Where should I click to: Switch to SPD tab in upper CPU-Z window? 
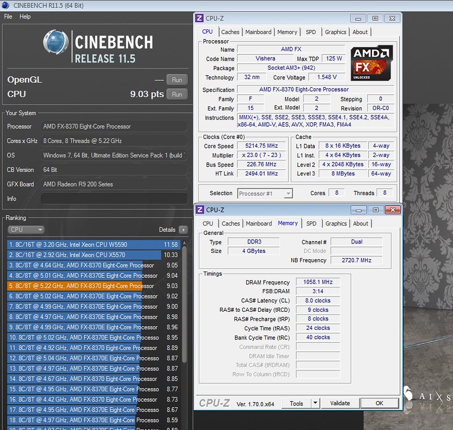pos(311,32)
